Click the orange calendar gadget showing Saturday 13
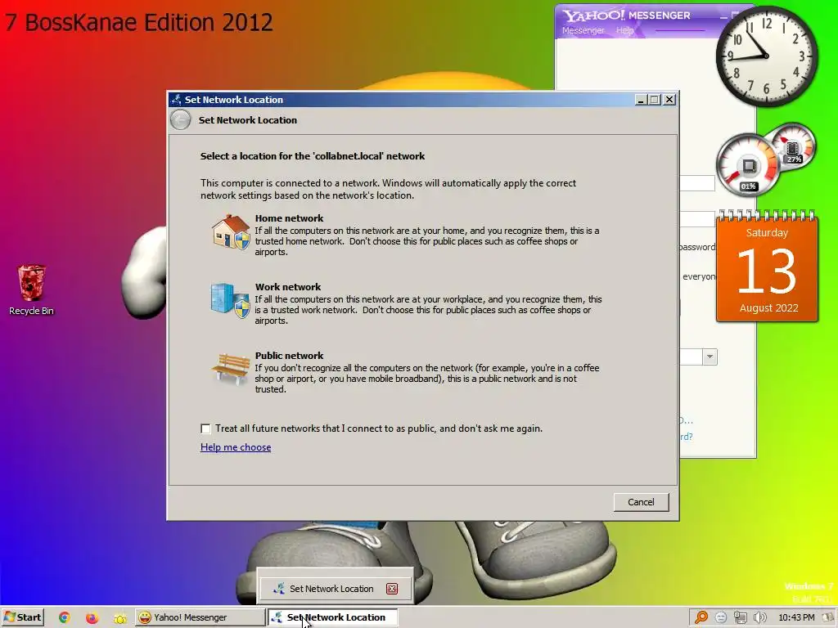This screenshot has height=628, width=838. (x=768, y=266)
